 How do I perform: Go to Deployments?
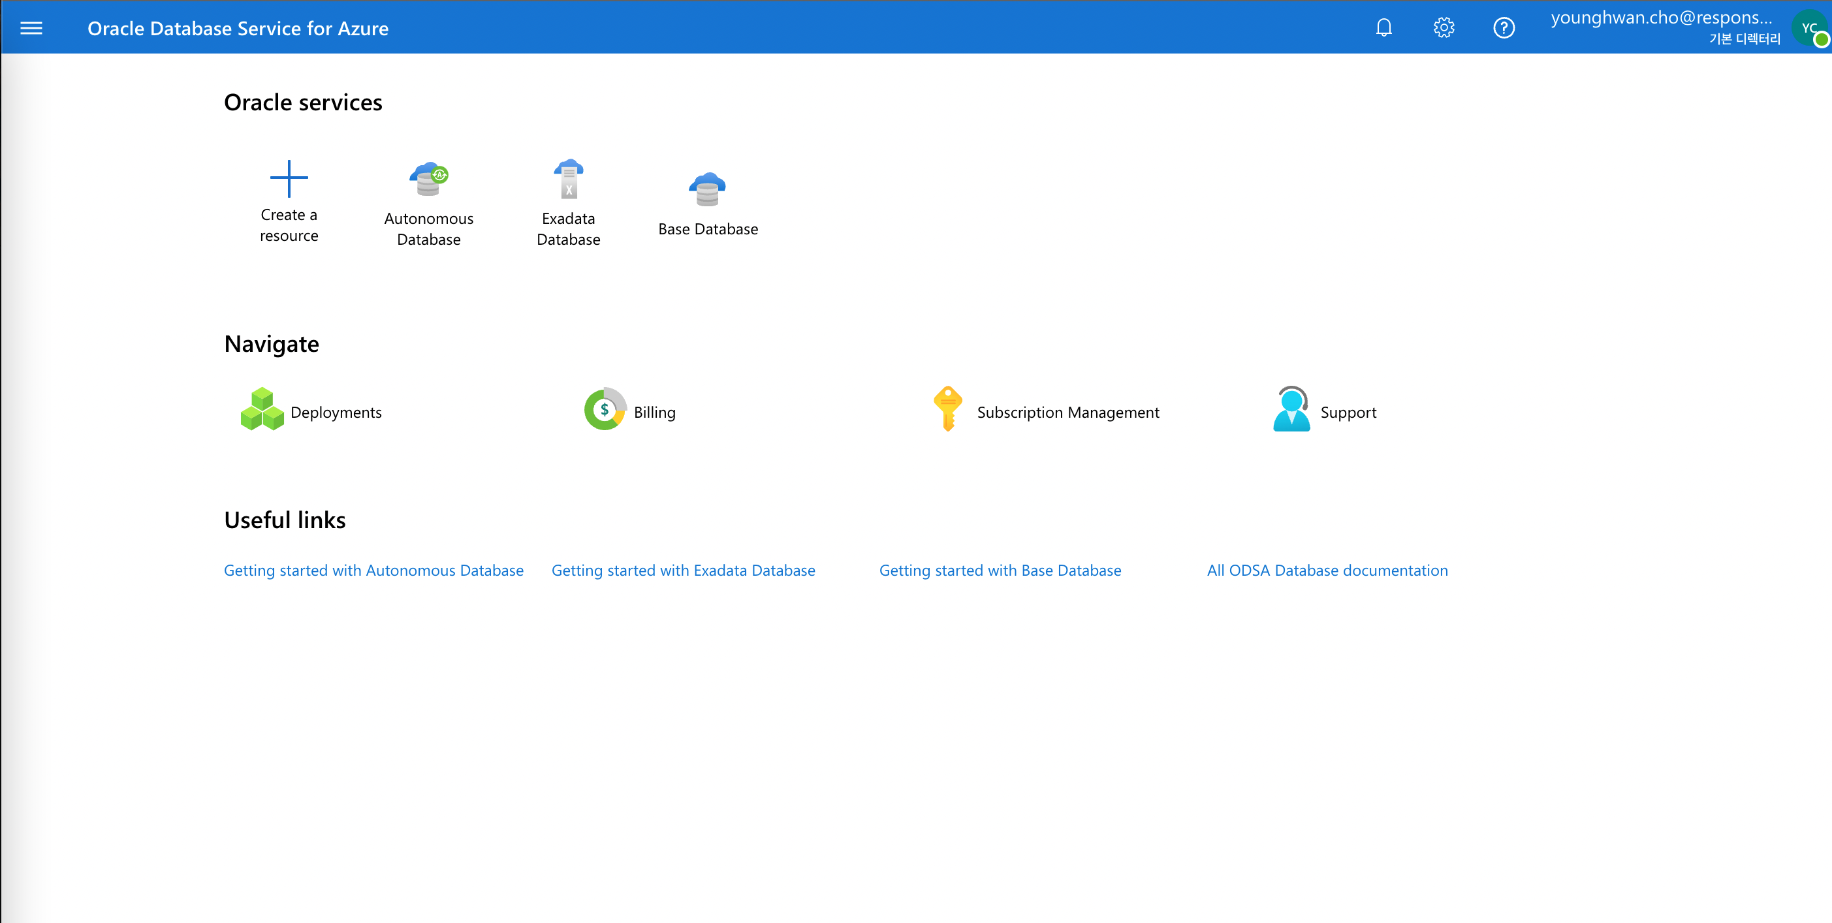pyautogui.click(x=336, y=413)
